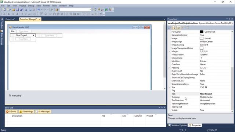Select the File item on designed menu strip
Viewport: 235px width, 132px height.
click(x=13, y=32)
